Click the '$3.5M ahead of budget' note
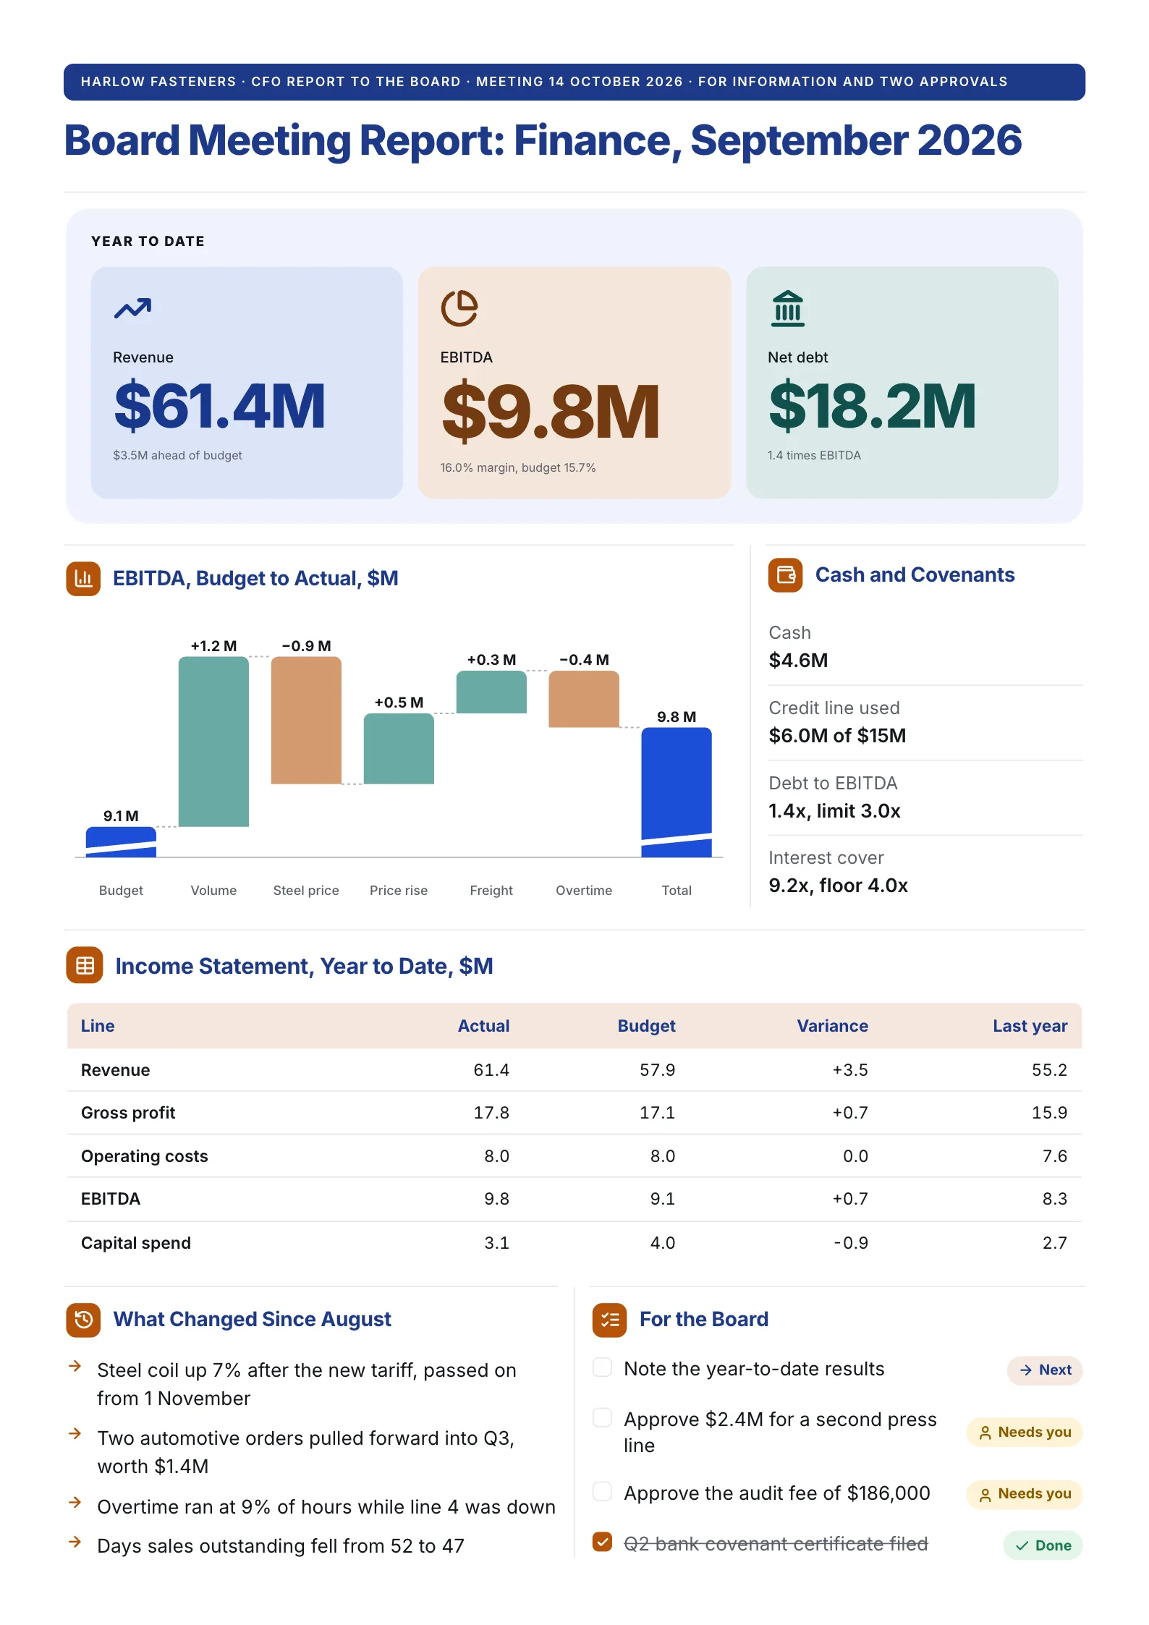Screen dimensions: 1149x1625 click(177, 455)
